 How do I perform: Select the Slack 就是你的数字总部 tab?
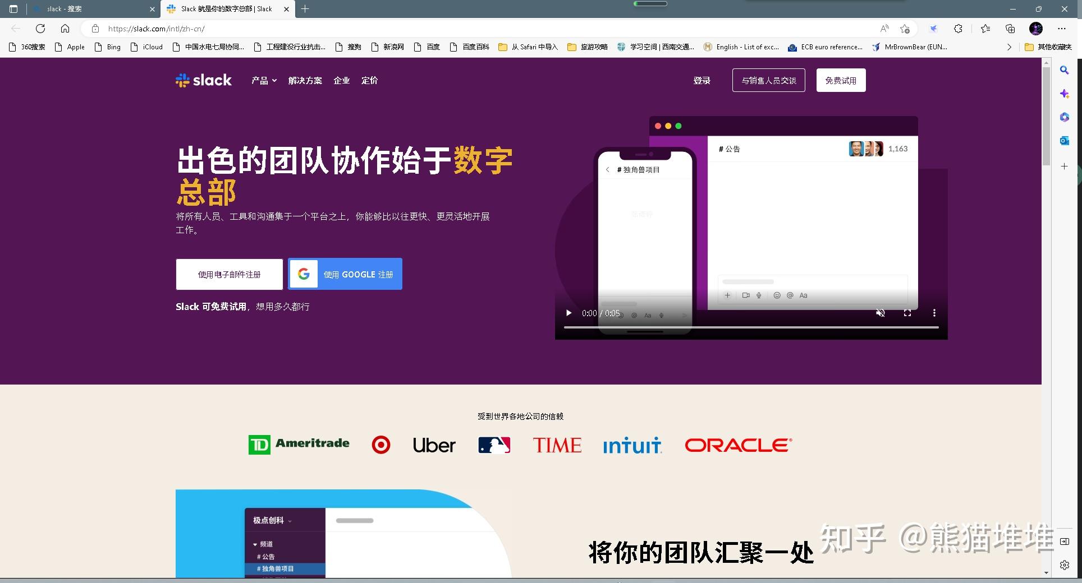(x=227, y=9)
